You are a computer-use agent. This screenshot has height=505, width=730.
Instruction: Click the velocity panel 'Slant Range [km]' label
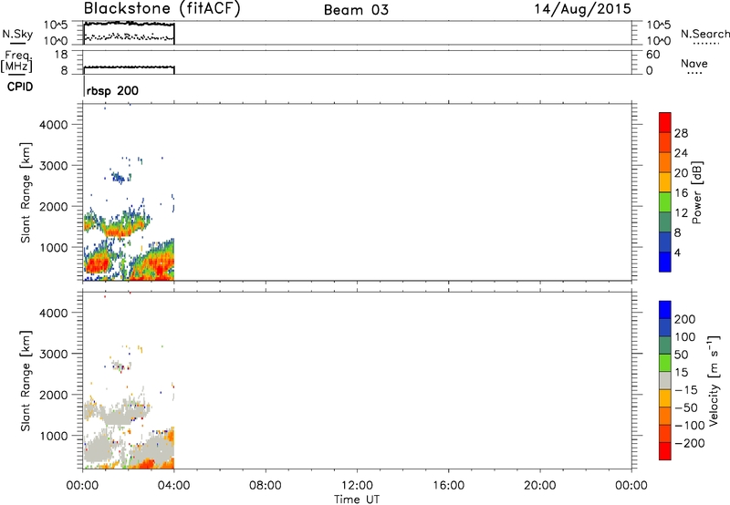coord(26,381)
